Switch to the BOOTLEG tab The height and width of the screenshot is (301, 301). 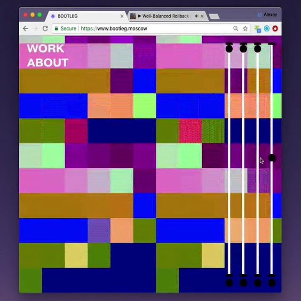85,16
